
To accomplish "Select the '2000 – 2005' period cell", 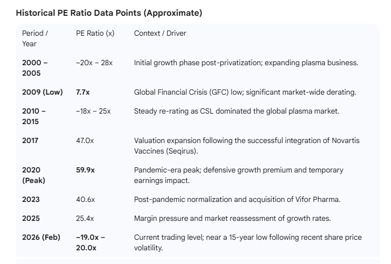I will pyautogui.click(x=35, y=68).
